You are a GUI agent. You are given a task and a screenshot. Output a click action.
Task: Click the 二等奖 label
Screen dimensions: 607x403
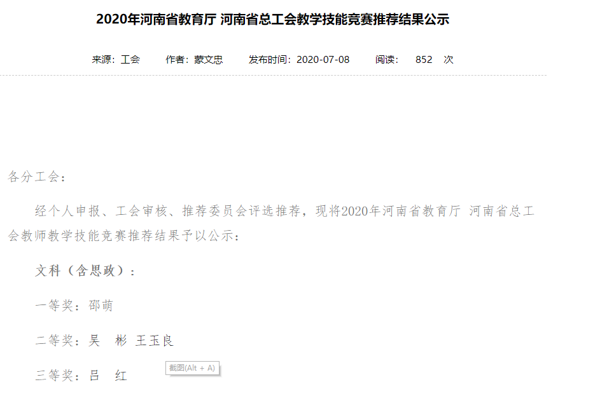click(55, 341)
